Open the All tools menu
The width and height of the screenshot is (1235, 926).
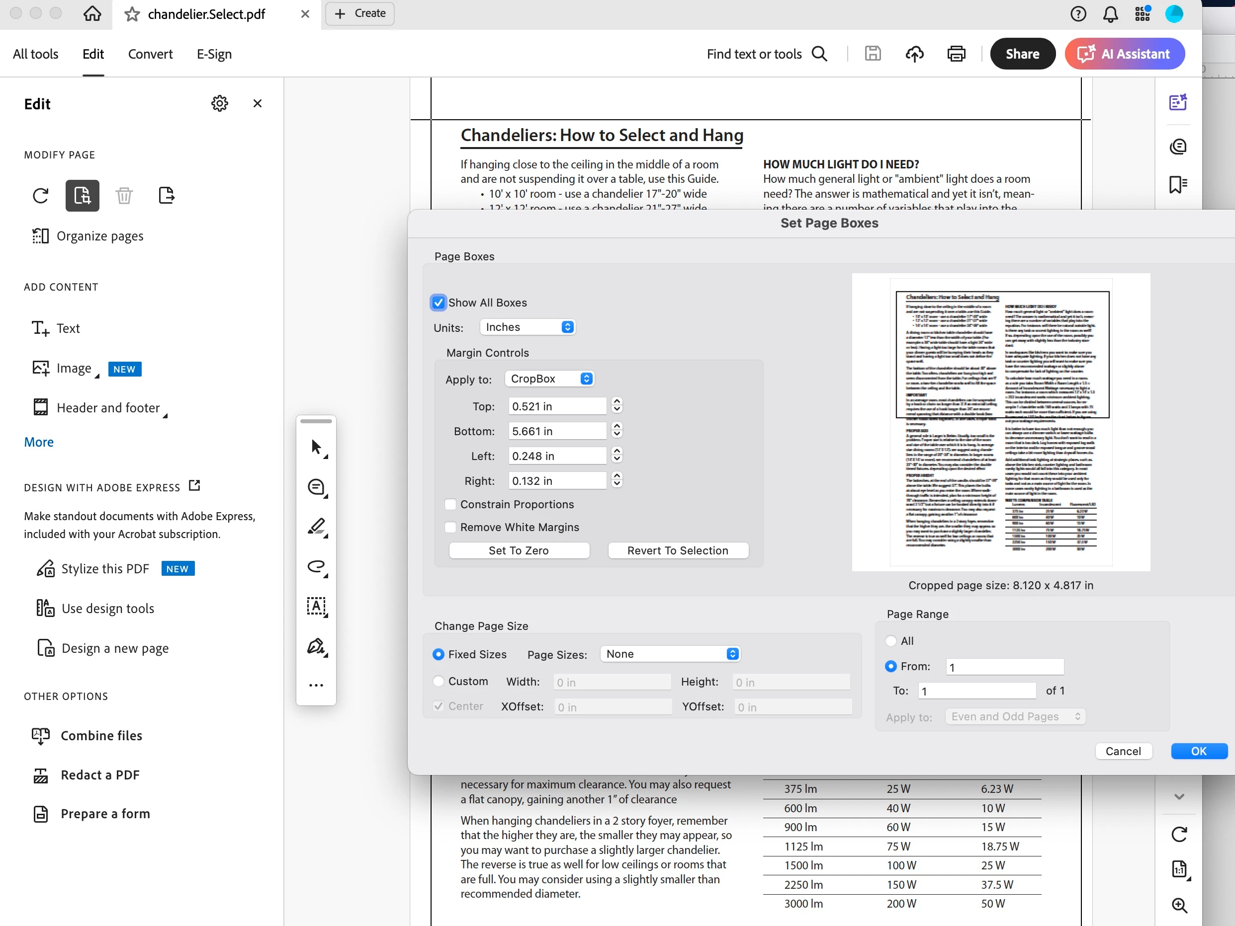click(35, 54)
